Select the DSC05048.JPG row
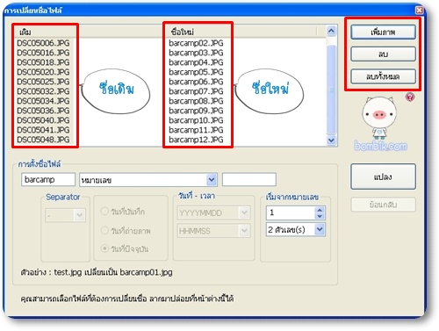The width and height of the screenshot is (439, 331). pos(43,140)
